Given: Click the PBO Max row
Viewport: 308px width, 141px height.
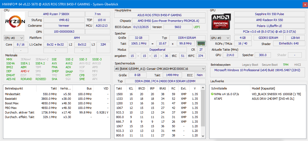Looking at the screenshot, I should point(57,108).
